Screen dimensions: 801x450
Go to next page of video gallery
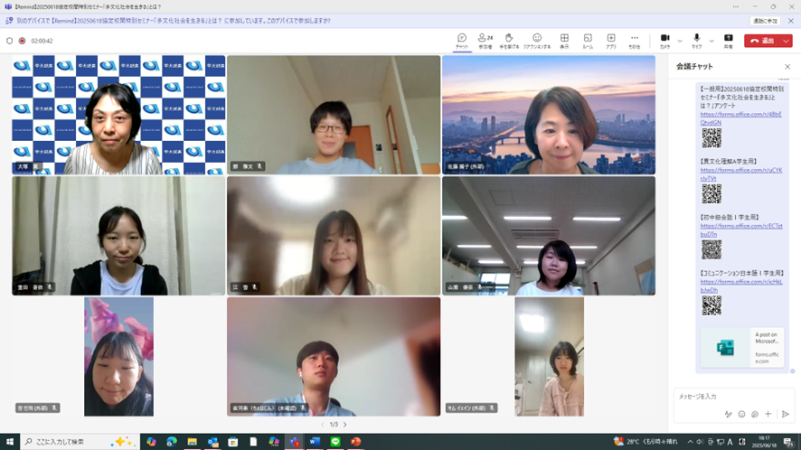coord(344,424)
